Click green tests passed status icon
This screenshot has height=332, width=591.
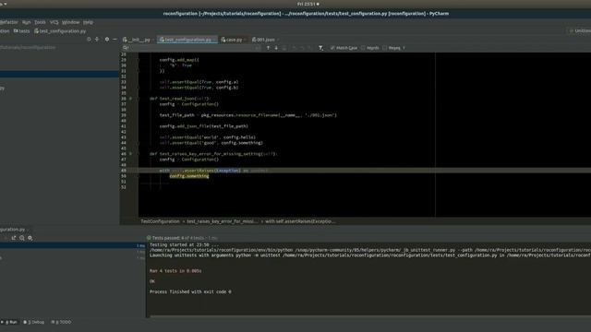click(149, 238)
